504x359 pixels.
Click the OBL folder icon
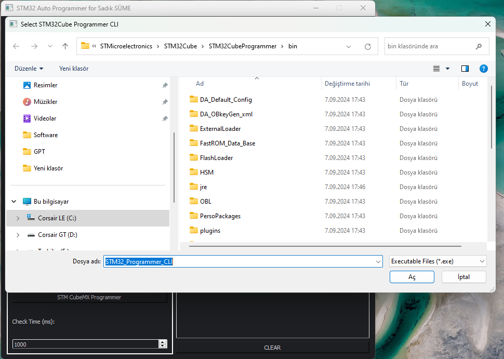193,202
